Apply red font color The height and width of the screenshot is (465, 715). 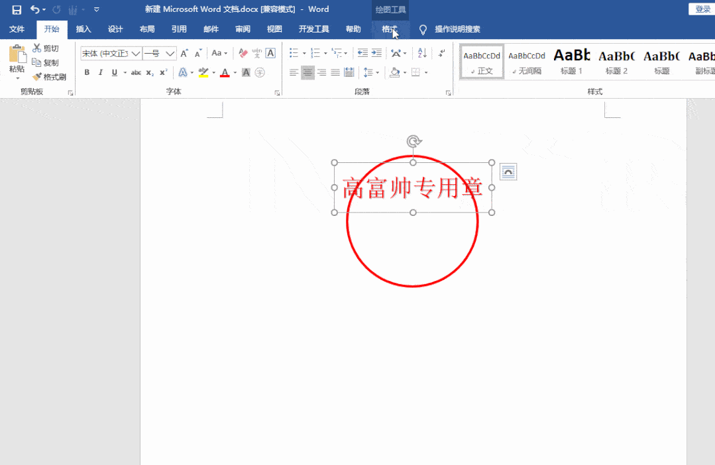pyautogui.click(x=225, y=72)
